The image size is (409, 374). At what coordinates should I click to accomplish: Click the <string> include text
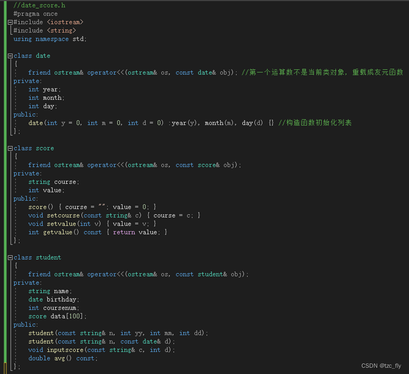pos(61,31)
